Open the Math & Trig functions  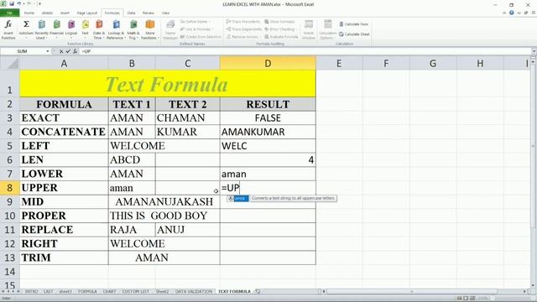point(133,29)
